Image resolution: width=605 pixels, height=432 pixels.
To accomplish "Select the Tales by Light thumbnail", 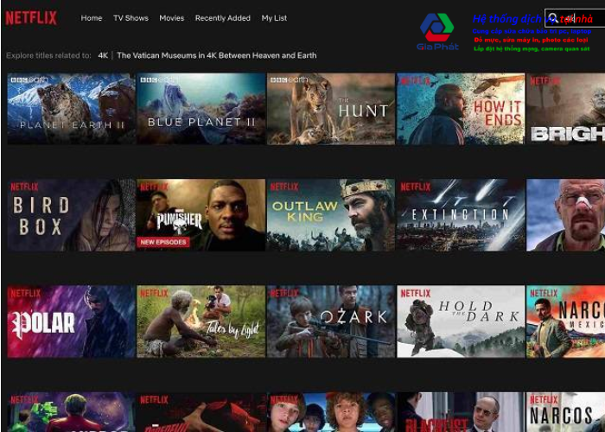I will tap(201, 321).
